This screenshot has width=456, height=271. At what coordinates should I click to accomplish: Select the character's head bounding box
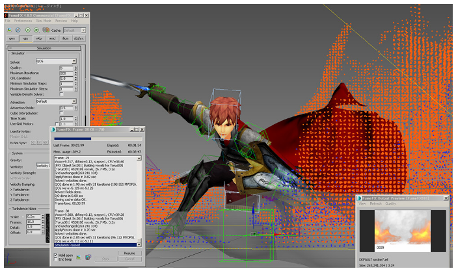pyautogui.click(x=224, y=114)
